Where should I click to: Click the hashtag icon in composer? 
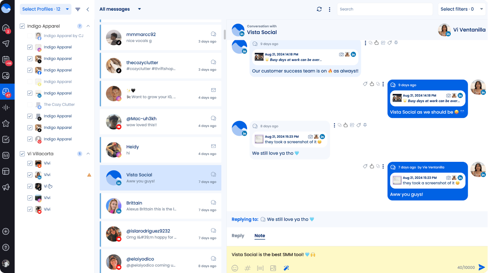tap(247, 268)
